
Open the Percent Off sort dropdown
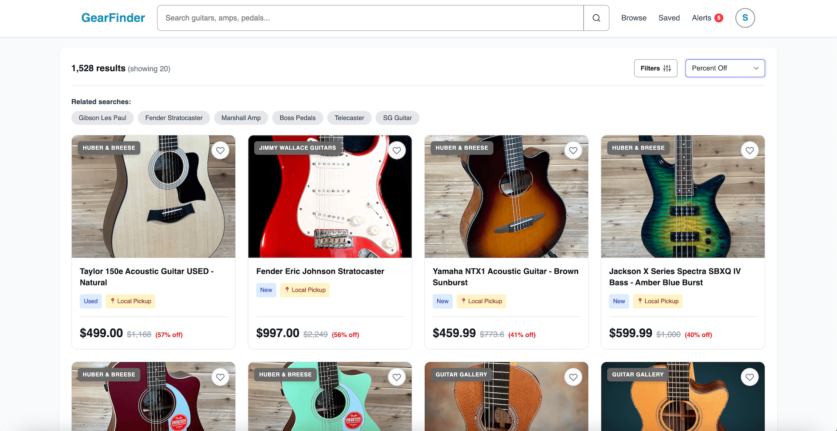tap(725, 68)
